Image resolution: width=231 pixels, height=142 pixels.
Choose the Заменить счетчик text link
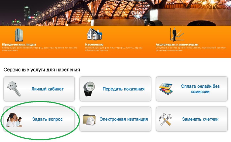[x=200, y=119]
